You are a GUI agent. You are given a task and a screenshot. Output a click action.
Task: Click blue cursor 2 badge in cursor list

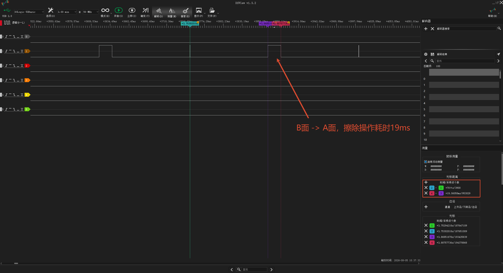432,231
